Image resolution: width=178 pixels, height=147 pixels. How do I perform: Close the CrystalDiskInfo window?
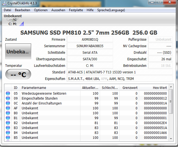[170, 2]
